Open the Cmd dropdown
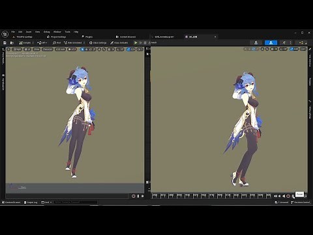Screen dimensions: 313x235 46,202
